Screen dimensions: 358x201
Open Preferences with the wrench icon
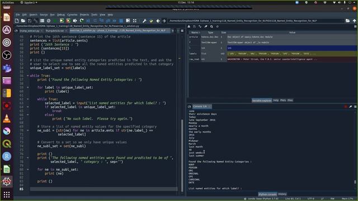(x=144, y=21)
